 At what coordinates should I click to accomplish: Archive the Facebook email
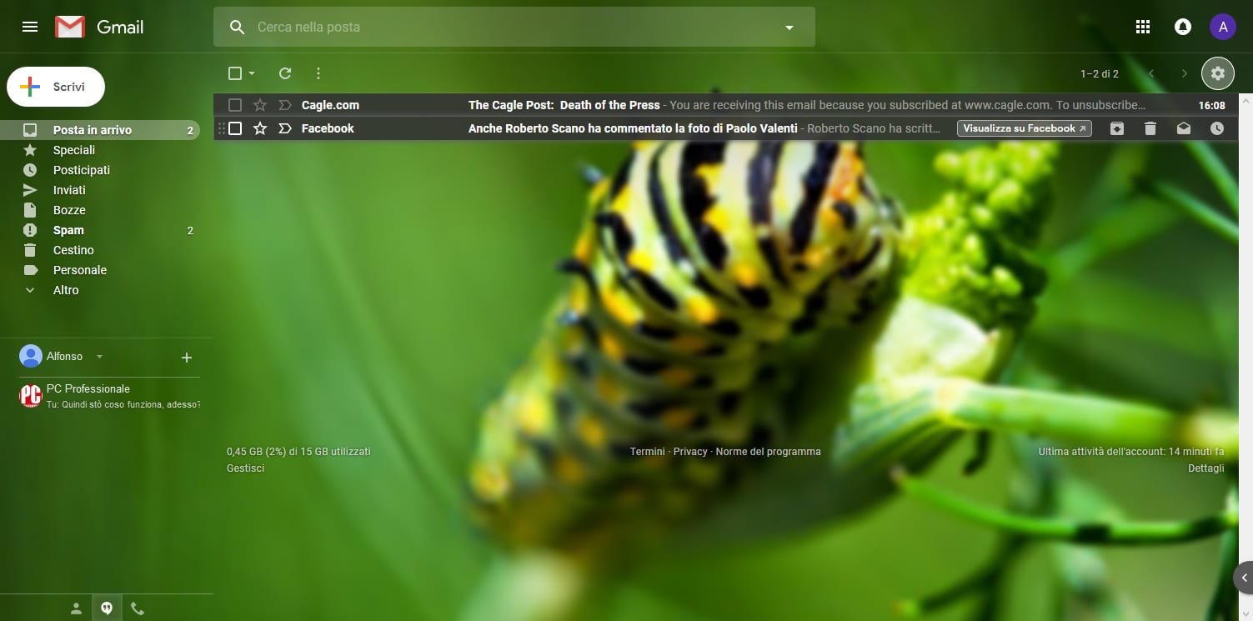click(x=1117, y=128)
